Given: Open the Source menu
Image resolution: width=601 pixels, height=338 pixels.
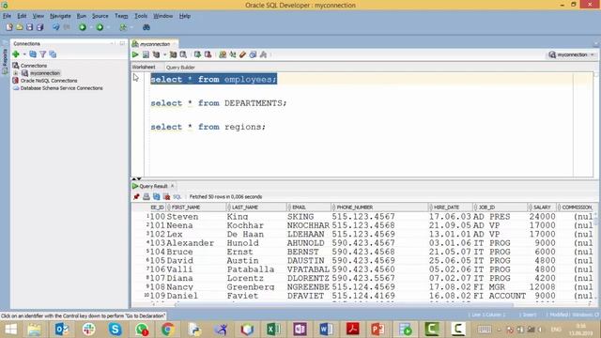Looking at the screenshot, I should (x=100, y=16).
